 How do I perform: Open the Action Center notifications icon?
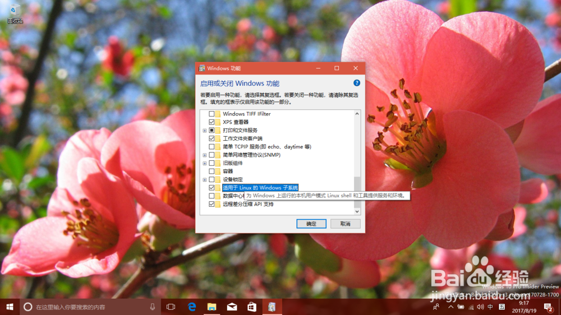[548, 307]
